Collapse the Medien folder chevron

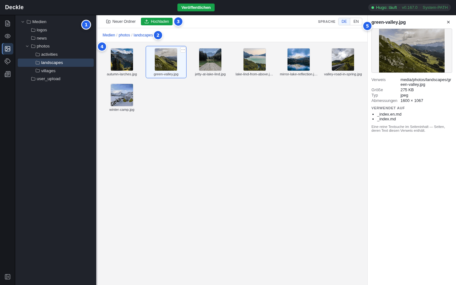click(x=23, y=22)
